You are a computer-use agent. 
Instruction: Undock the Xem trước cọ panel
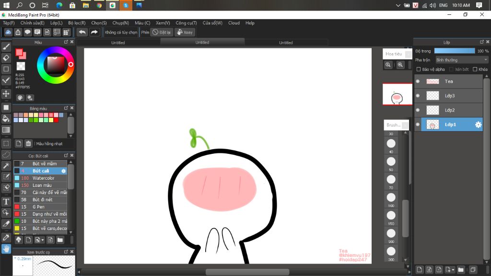pos(66,252)
